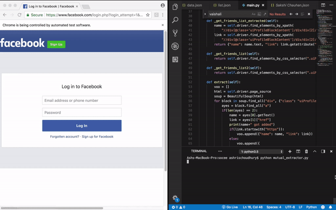Click the editor minimap
This screenshot has width=336, height=210.
point(325,39)
